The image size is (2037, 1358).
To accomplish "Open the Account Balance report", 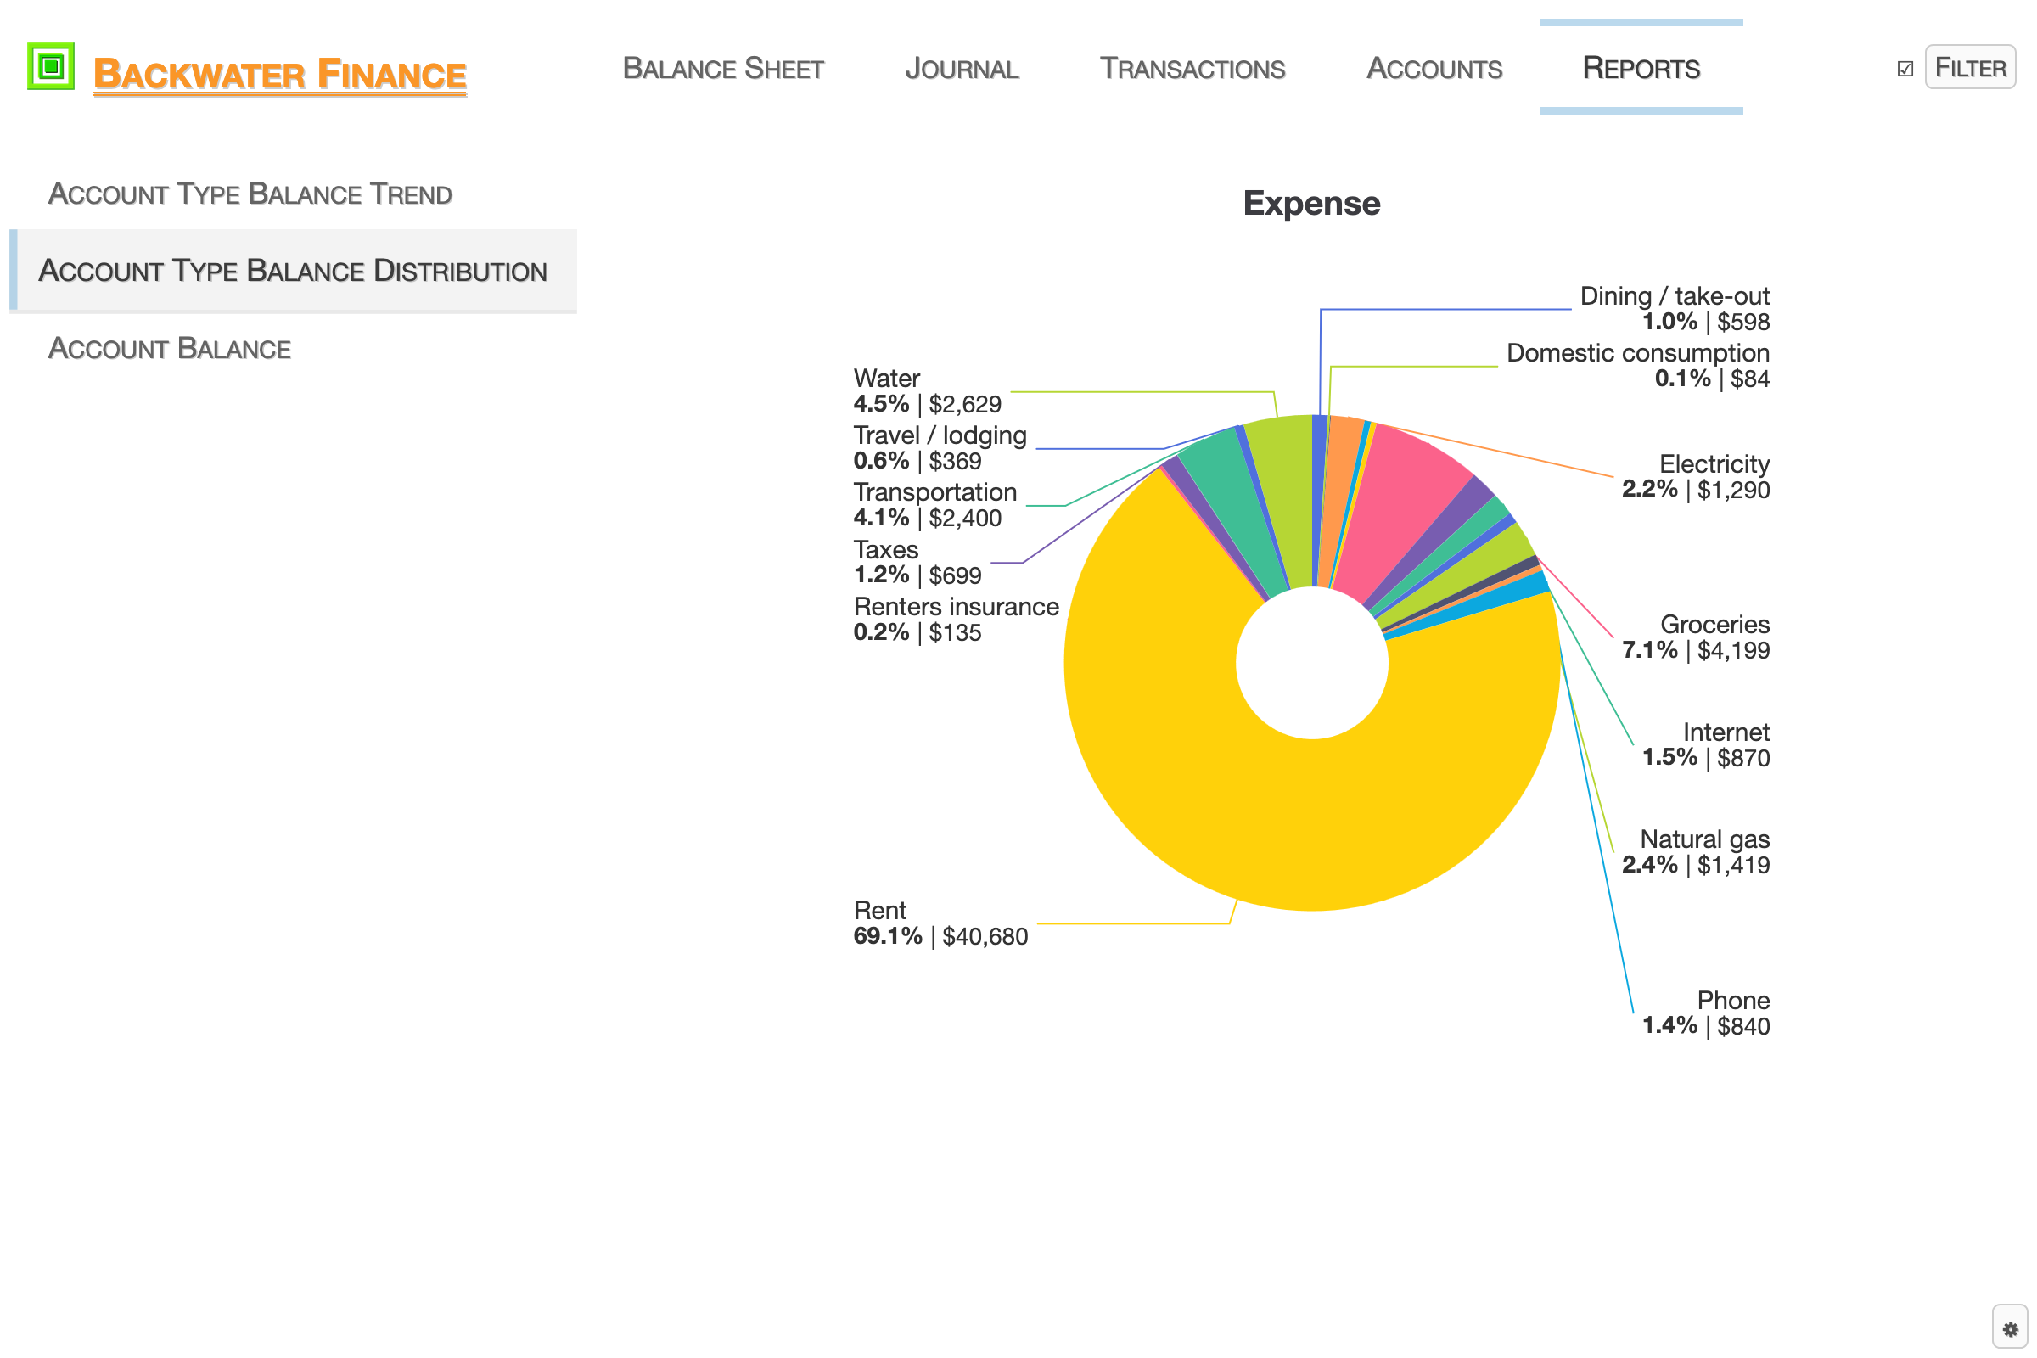I will tap(169, 348).
